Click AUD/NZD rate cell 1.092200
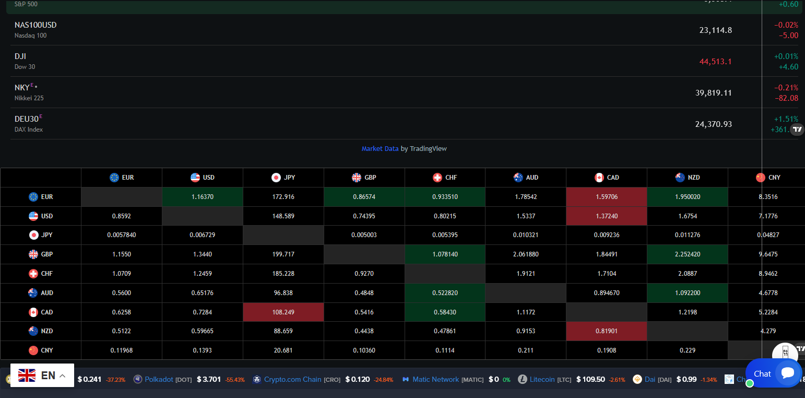The width and height of the screenshot is (805, 398). pyautogui.click(x=688, y=293)
